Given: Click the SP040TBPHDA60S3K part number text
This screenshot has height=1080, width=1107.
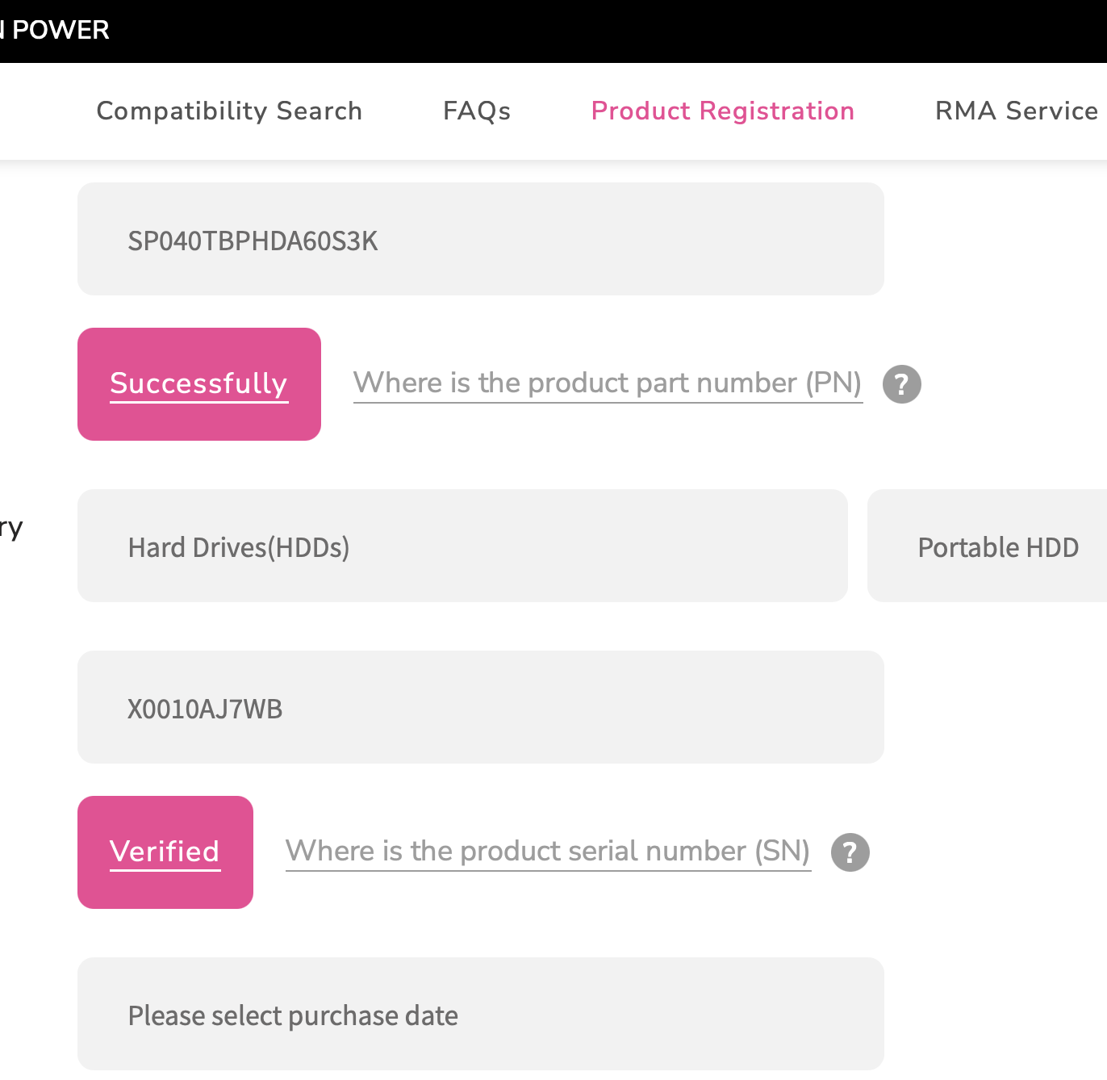Looking at the screenshot, I should [253, 241].
